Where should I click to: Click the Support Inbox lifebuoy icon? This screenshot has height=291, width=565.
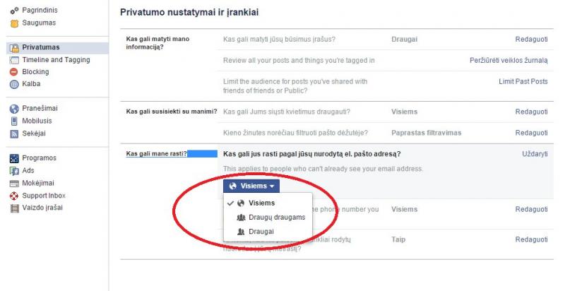tap(14, 195)
